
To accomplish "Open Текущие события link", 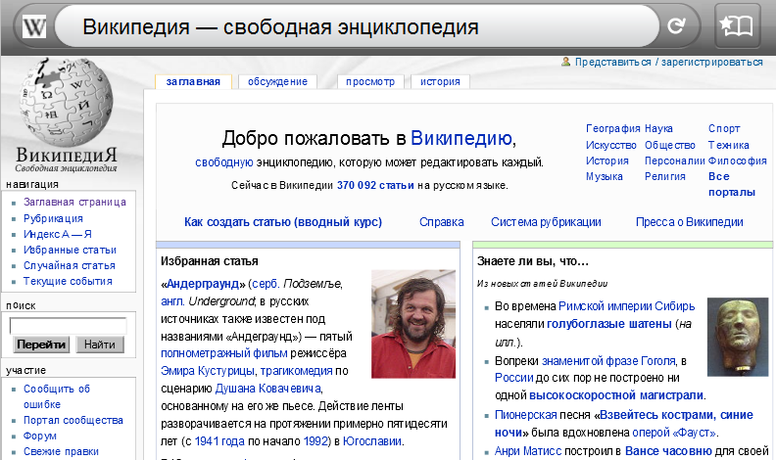I will click(x=68, y=281).
